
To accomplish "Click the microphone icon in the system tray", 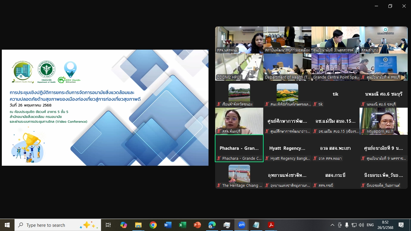I will [347, 225].
